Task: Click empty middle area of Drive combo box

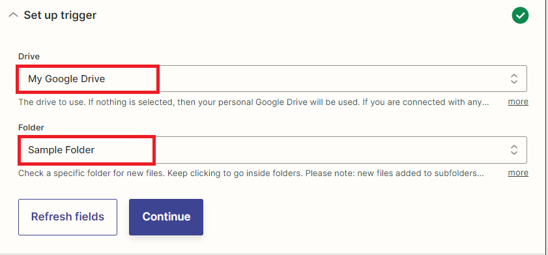Action: [332, 79]
